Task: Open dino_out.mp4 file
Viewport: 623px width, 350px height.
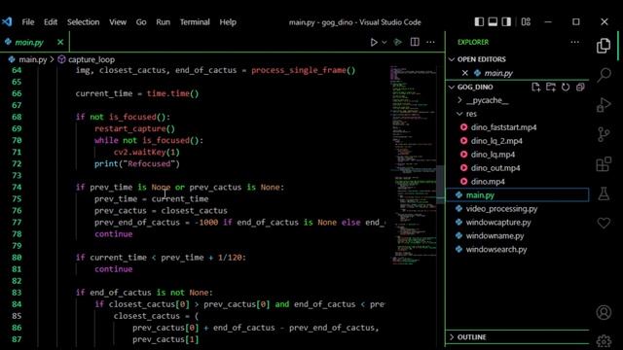Action: (495, 168)
